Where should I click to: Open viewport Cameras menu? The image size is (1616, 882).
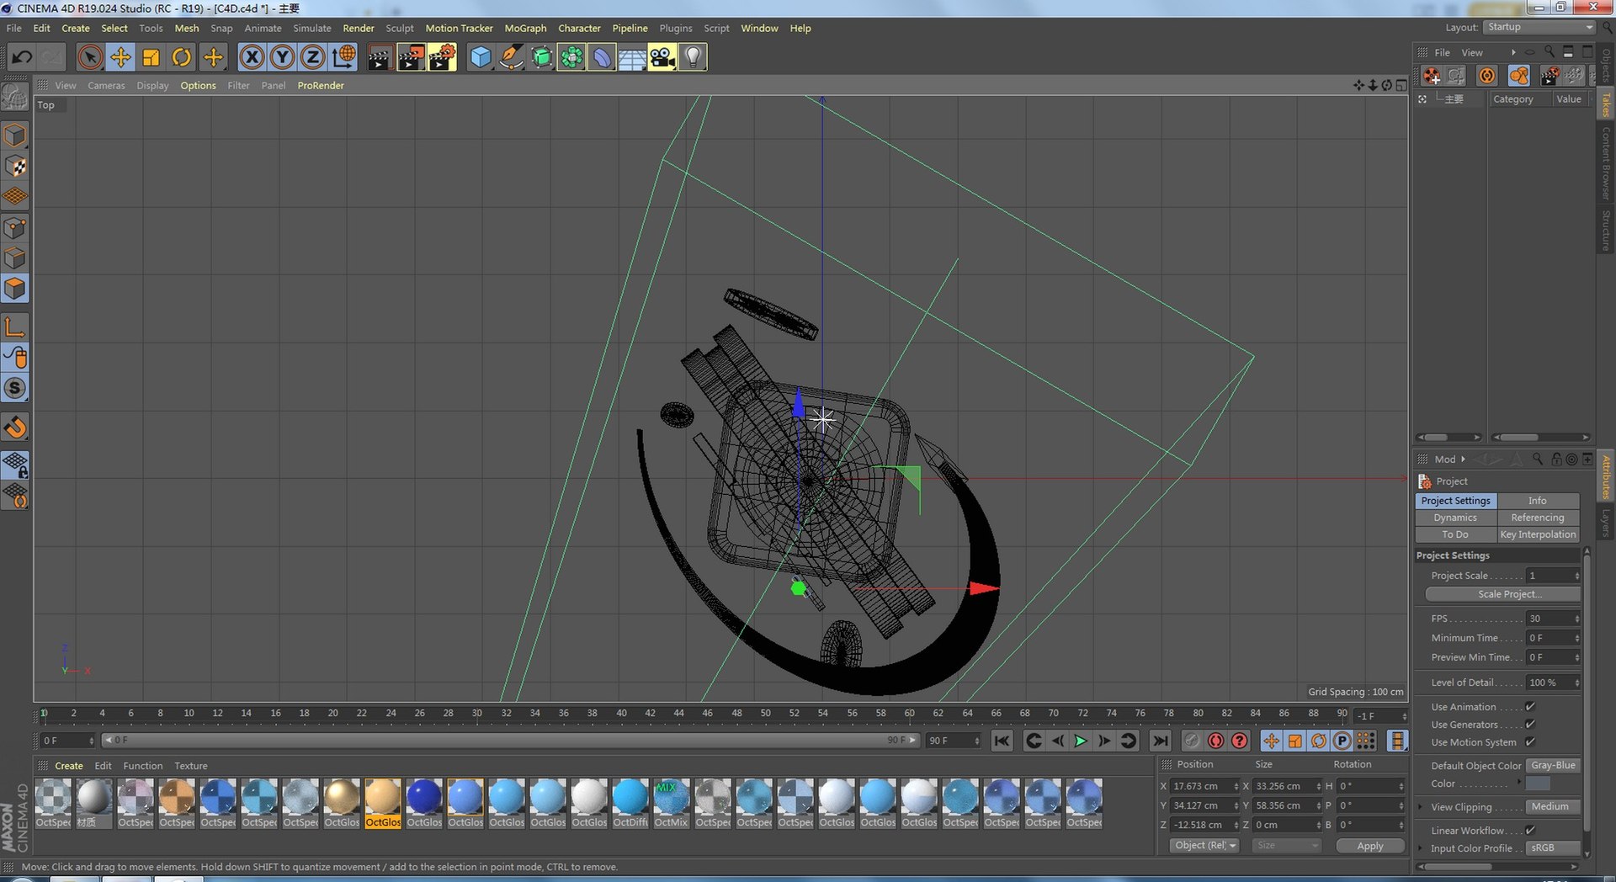pyautogui.click(x=106, y=85)
